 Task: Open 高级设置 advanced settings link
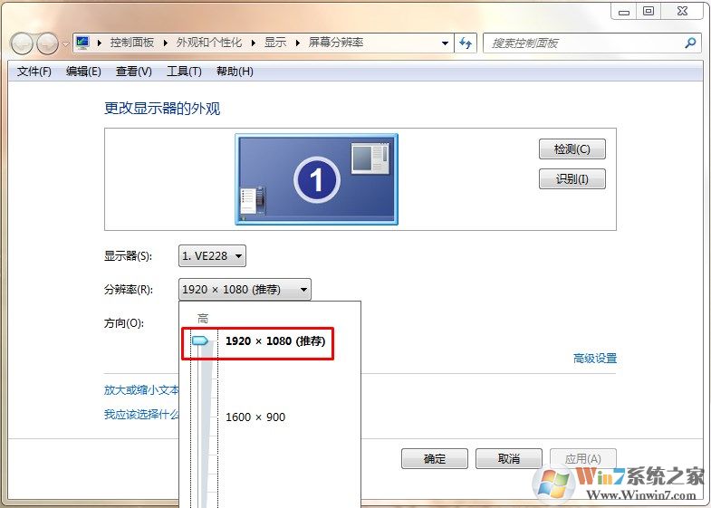pyautogui.click(x=595, y=359)
